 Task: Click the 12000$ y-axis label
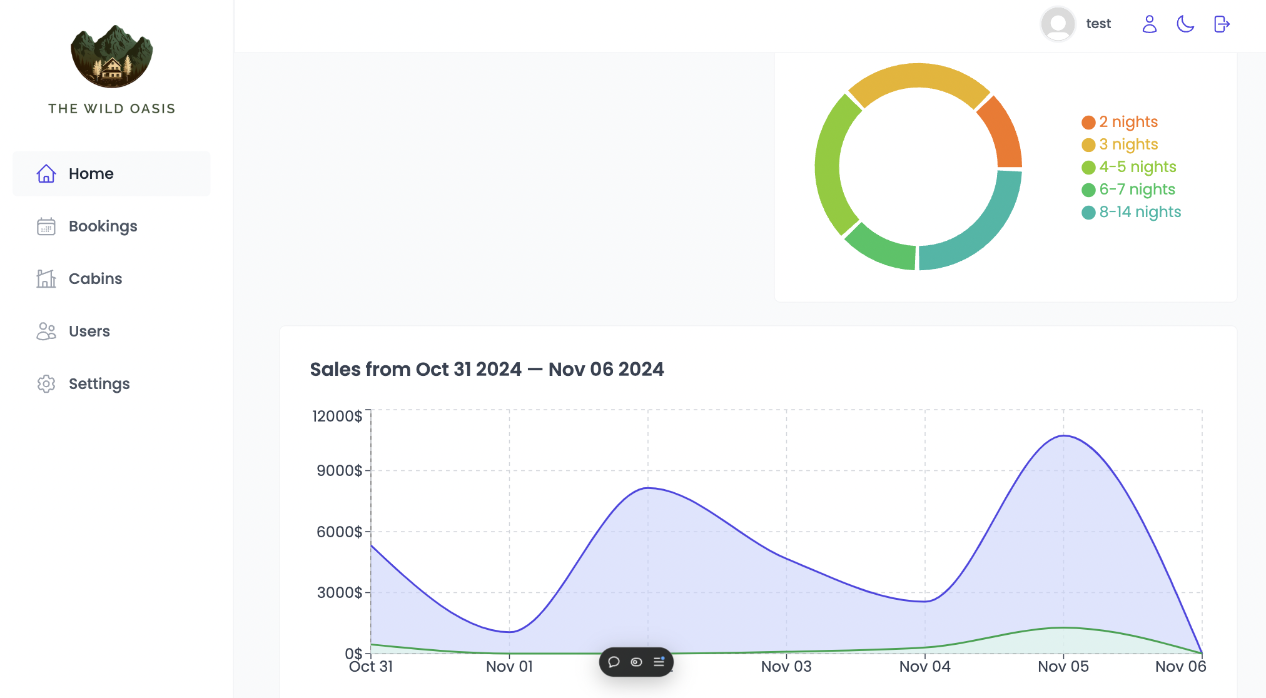click(337, 416)
